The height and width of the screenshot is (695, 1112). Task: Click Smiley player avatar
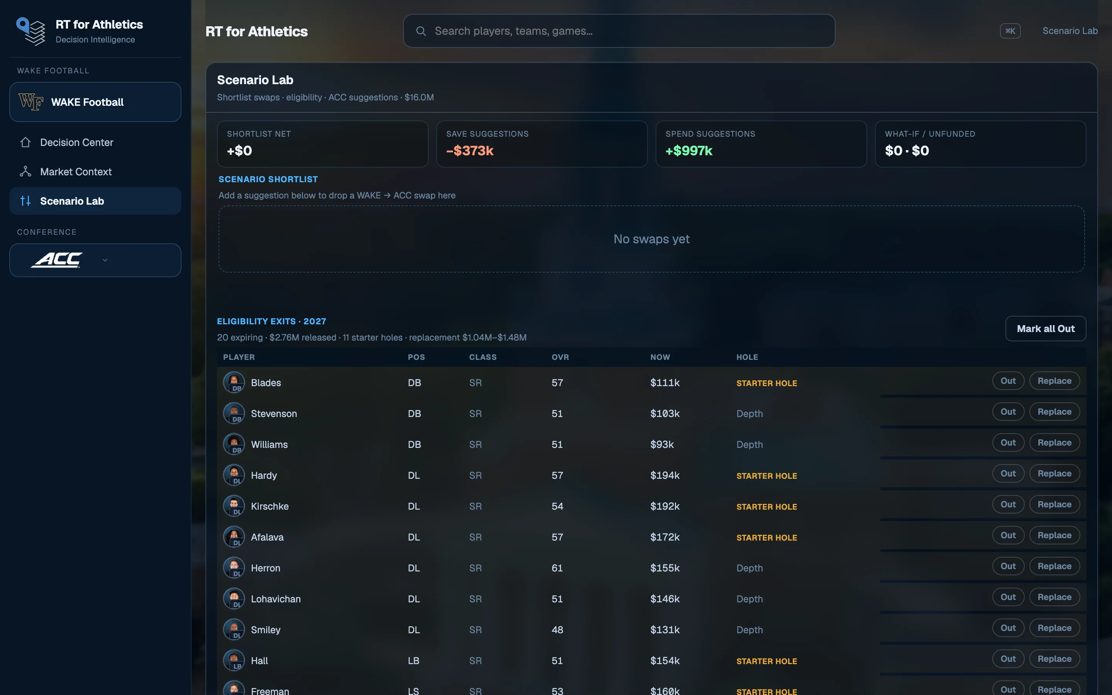click(234, 629)
